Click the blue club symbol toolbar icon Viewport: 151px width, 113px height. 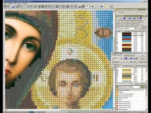pyautogui.click(x=101, y=7)
